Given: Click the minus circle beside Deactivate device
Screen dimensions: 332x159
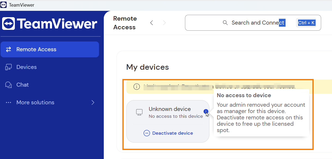Looking at the screenshot, I should (x=147, y=133).
